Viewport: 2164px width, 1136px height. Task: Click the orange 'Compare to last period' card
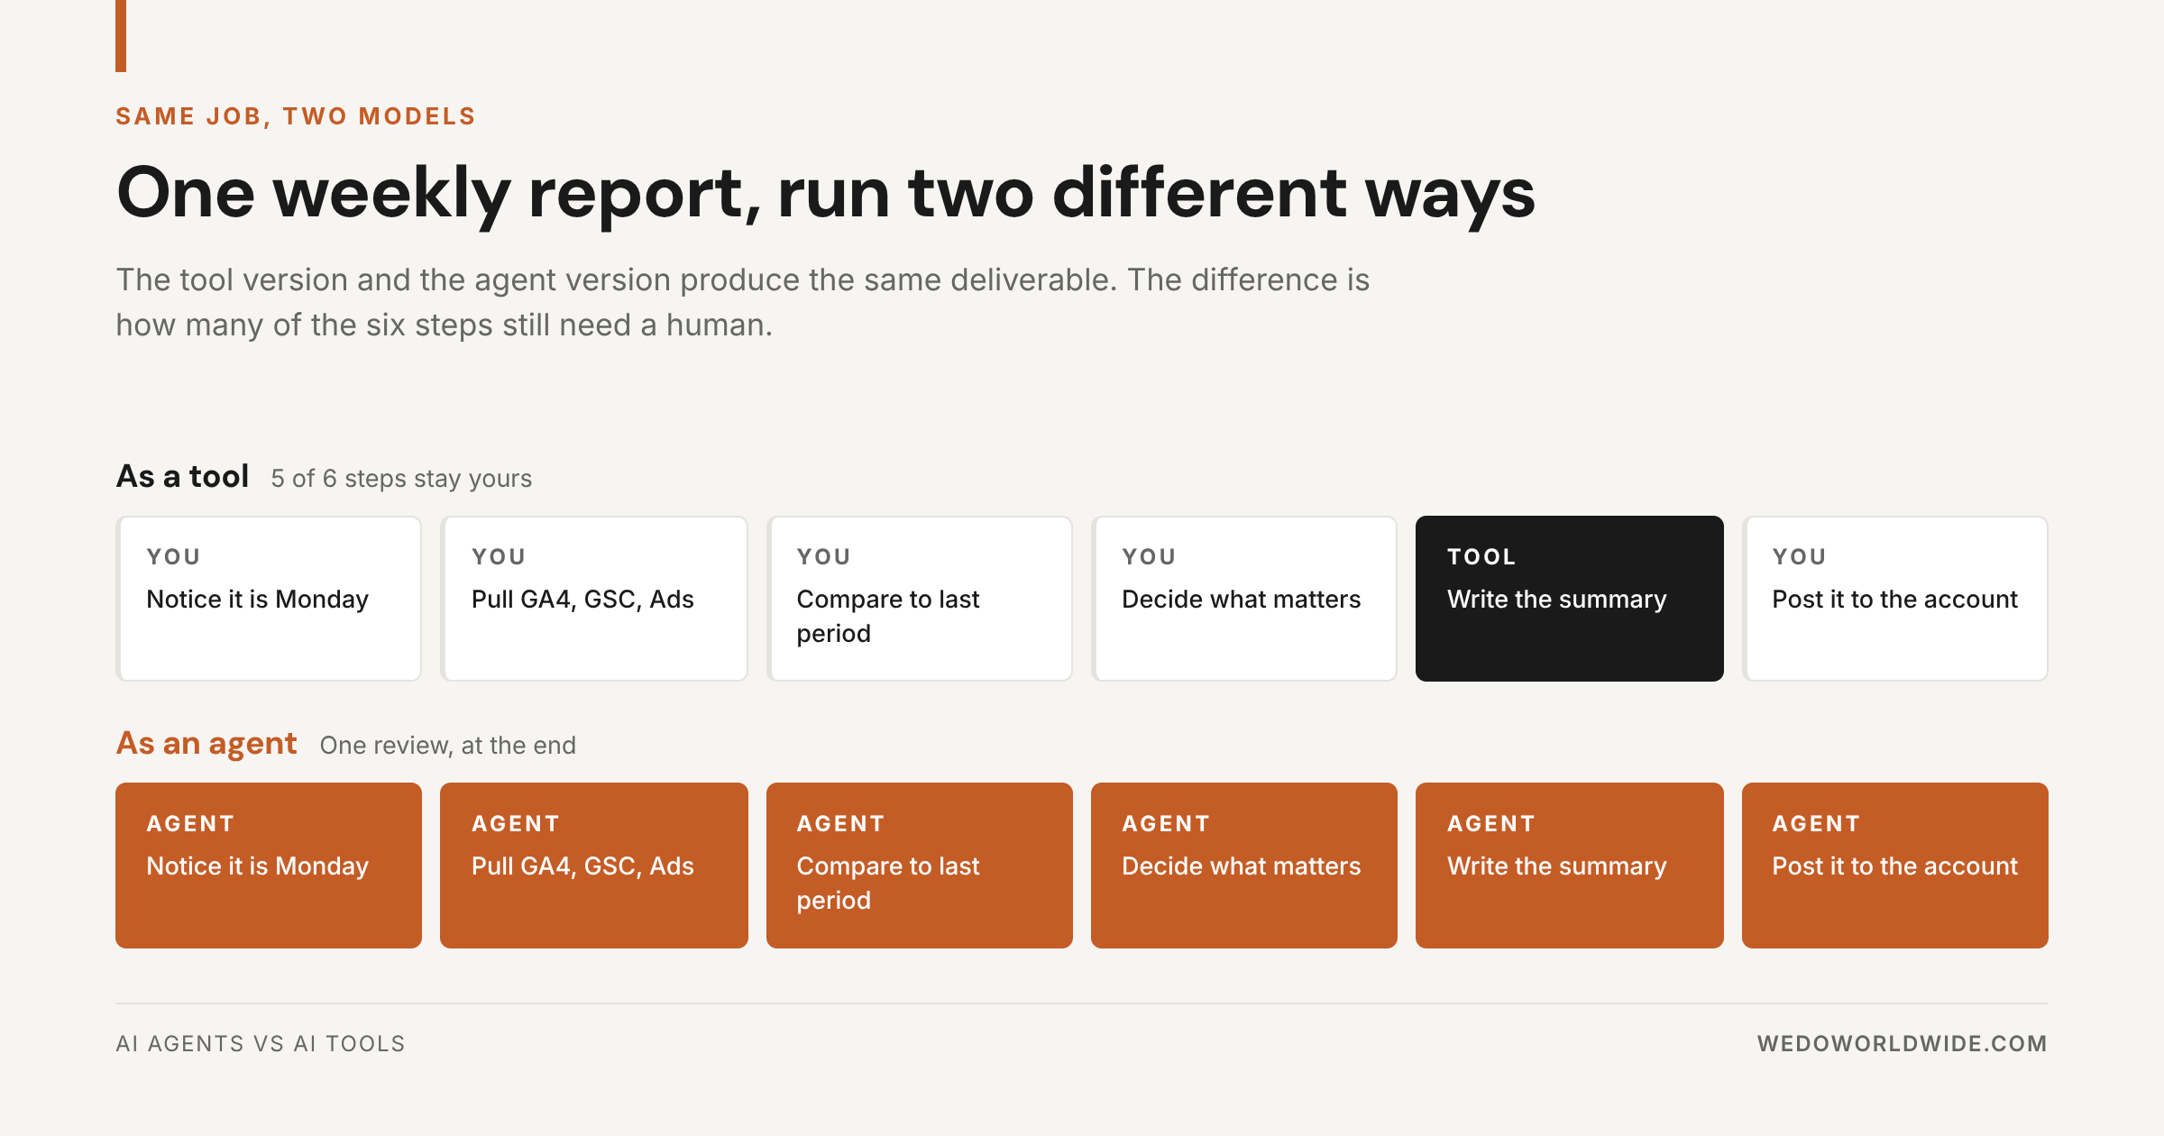tap(920, 866)
